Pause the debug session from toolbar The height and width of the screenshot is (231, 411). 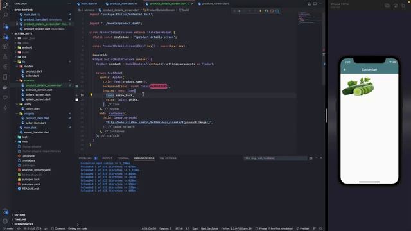pyautogui.click(x=238, y=11)
